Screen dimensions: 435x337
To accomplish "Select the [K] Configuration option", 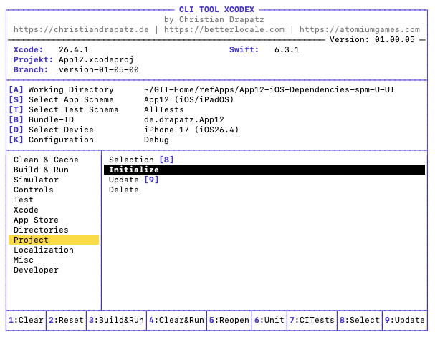I will 52,140.
